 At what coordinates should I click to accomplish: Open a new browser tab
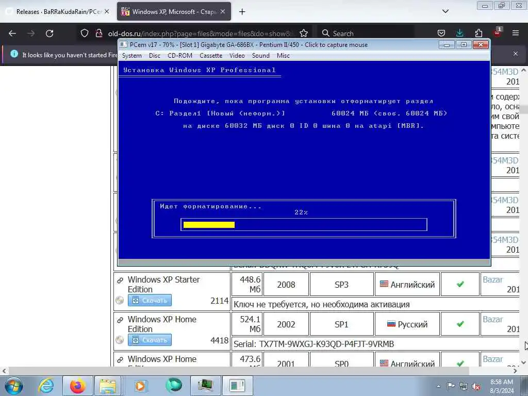[x=242, y=12]
